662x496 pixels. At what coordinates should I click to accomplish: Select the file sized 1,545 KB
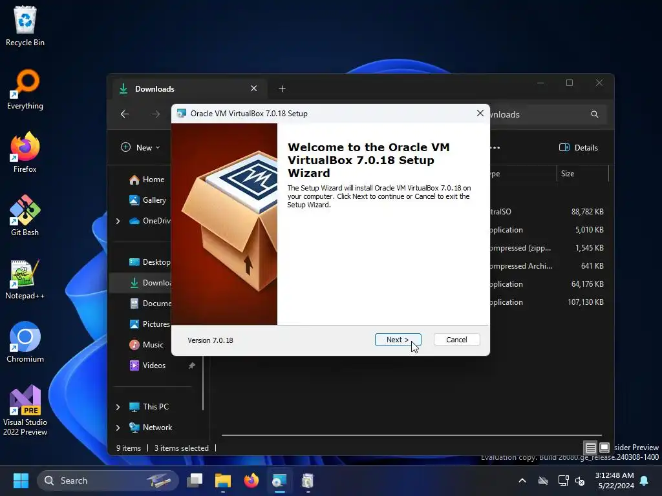tap(549, 248)
